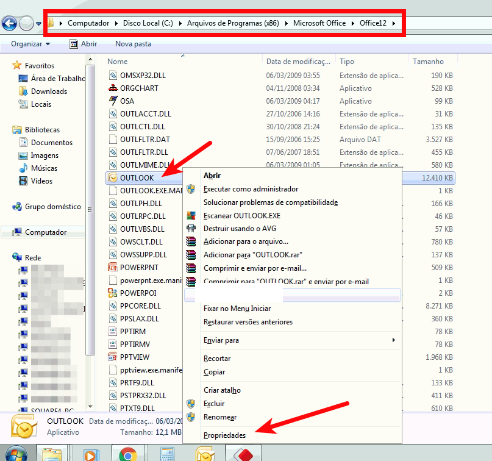The image size is (492, 461).
Task: Select the Favoritos star icon
Action: 16,65
